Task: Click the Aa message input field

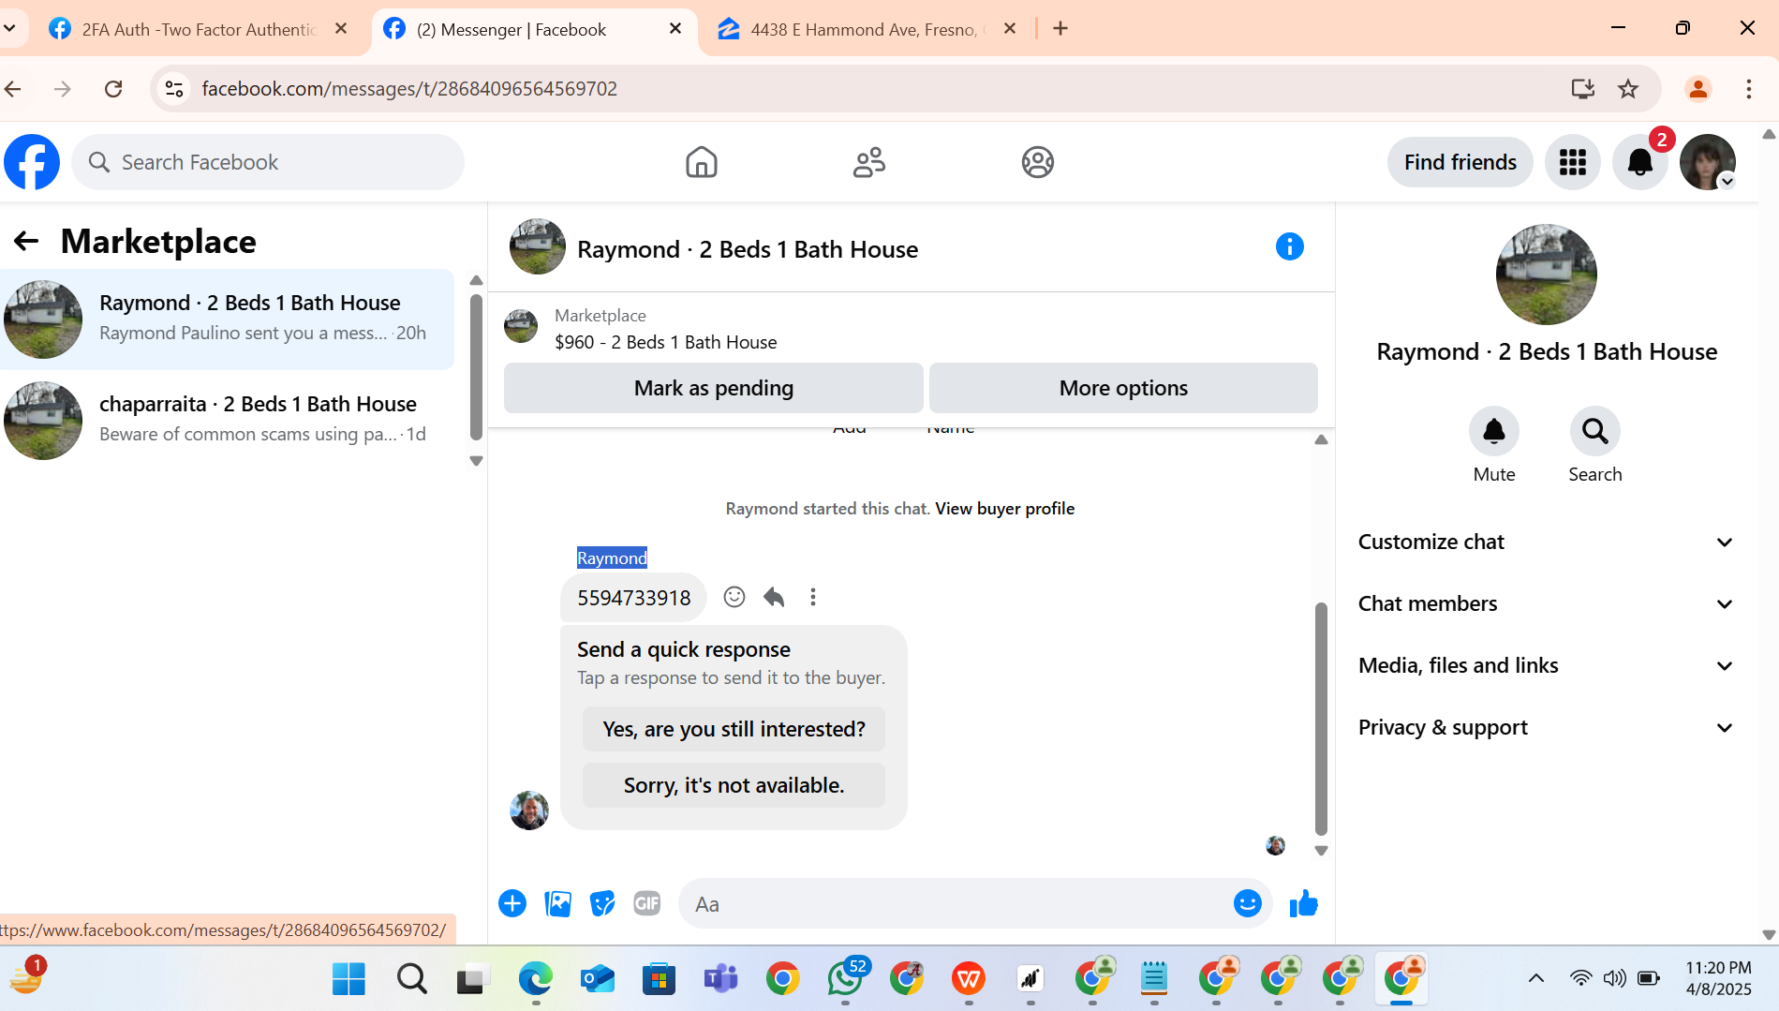Action: pyautogui.click(x=956, y=903)
